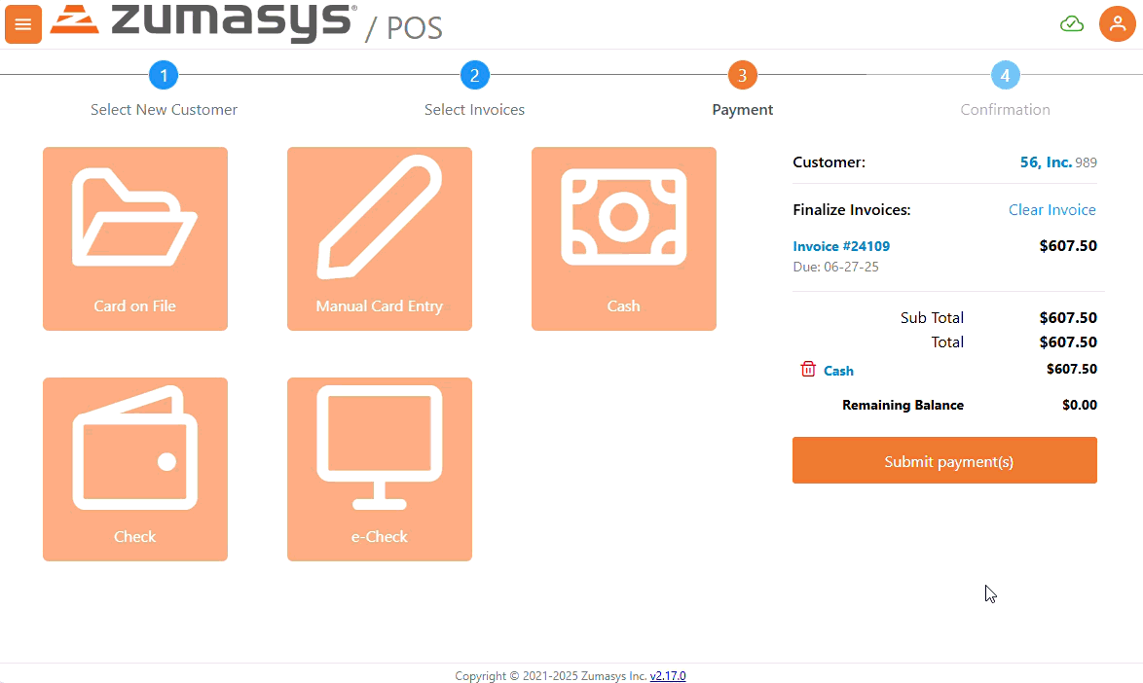Click step 3 Payment circle
This screenshot has height=683, width=1143.
742,75
